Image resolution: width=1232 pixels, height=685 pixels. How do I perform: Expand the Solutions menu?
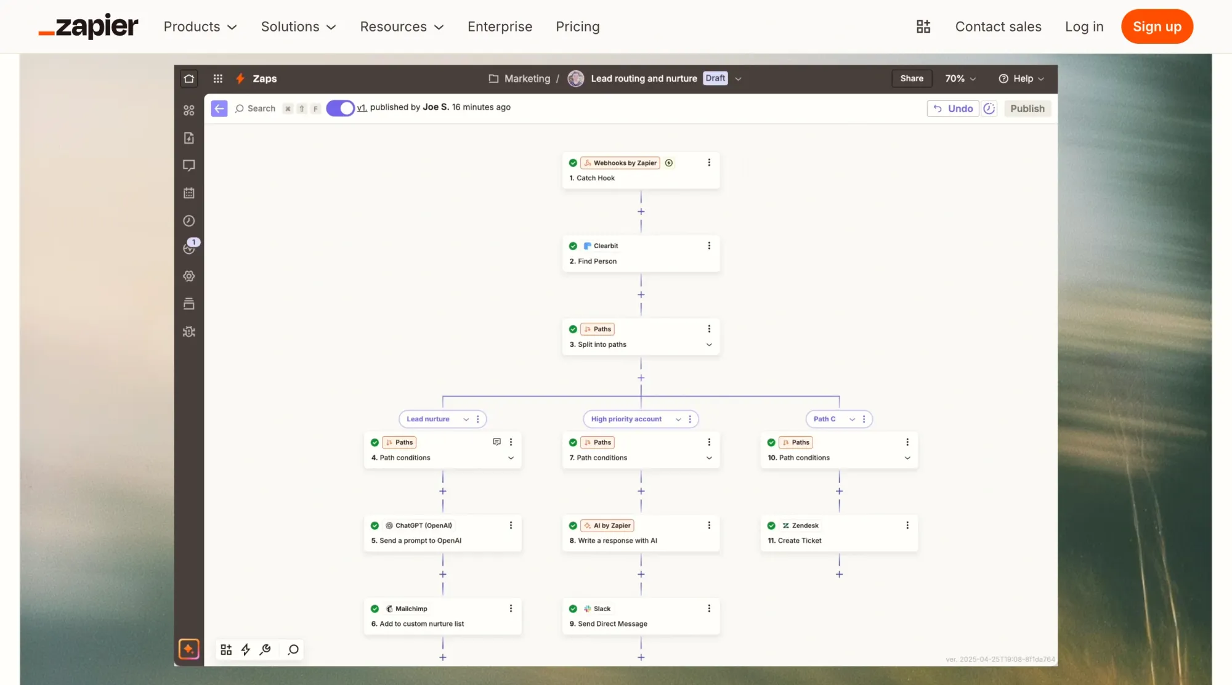point(298,26)
